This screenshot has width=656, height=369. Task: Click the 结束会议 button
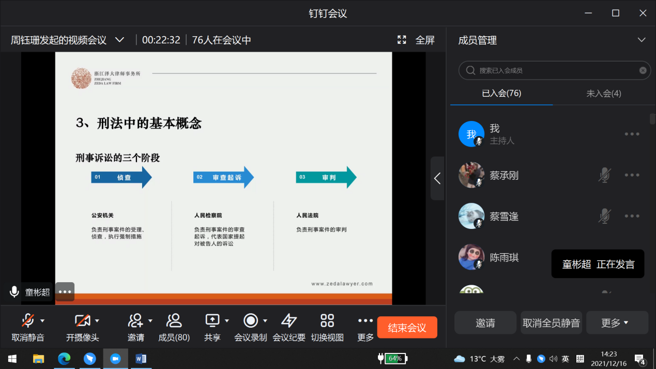407,328
